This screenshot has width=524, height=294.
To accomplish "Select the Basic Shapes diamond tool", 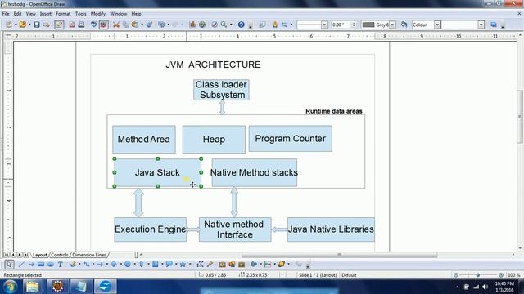I will [114, 265].
